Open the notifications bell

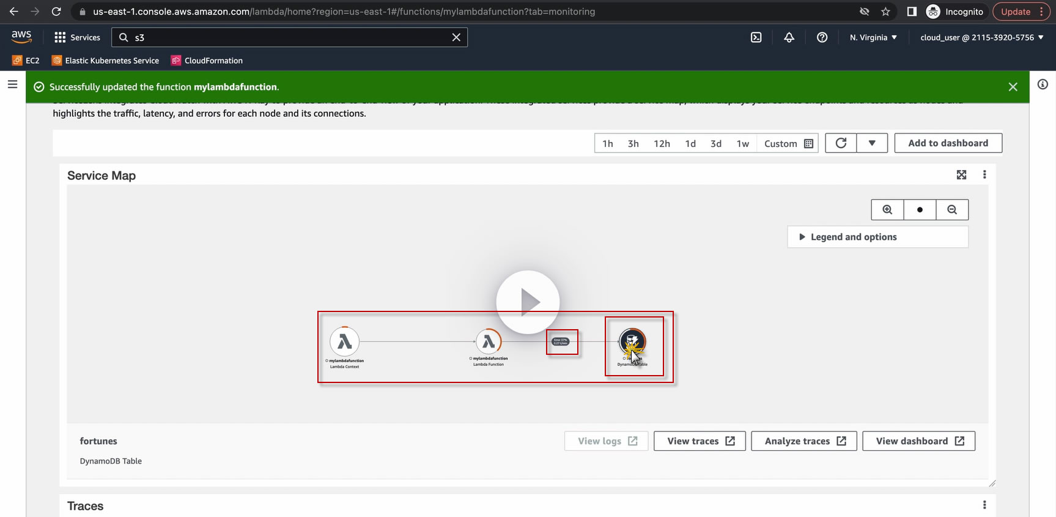pyautogui.click(x=789, y=37)
